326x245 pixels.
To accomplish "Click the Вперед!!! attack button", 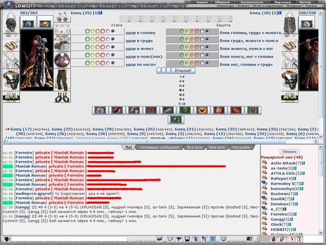I will pos(183,70).
